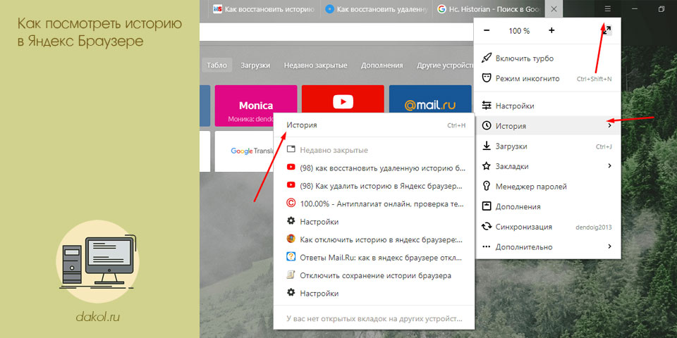Expand the История submenu chevron
Screen dimensions: 677x338
(x=609, y=126)
